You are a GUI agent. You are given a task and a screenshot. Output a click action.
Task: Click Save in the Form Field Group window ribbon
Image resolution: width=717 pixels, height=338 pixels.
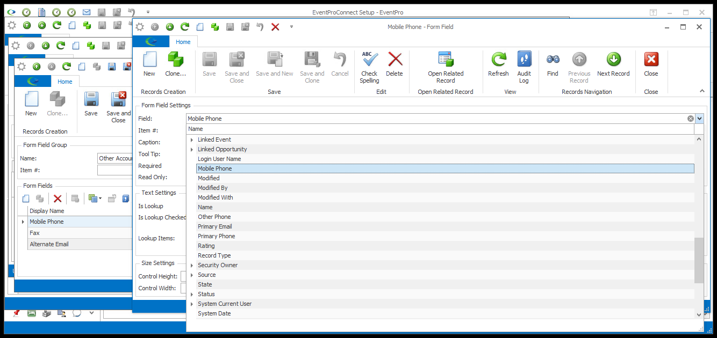point(91,104)
